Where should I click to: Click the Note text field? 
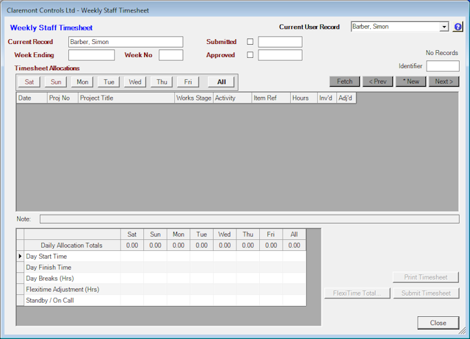tap(249, 219)
